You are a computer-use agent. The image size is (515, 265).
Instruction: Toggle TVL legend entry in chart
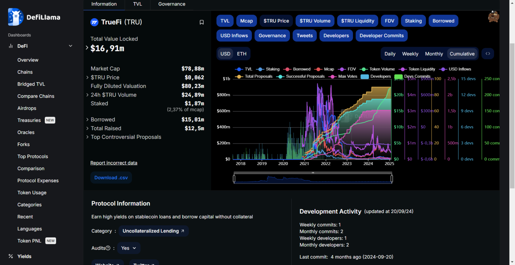[x=244, y=69]
